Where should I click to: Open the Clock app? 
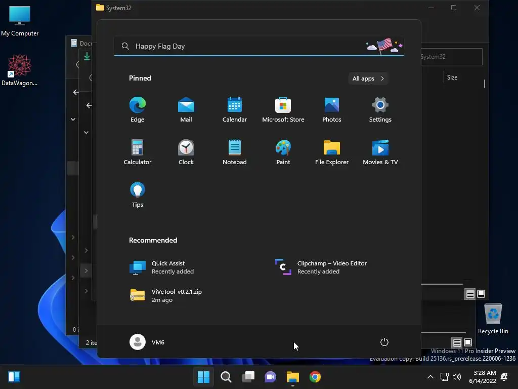(186, 152)
